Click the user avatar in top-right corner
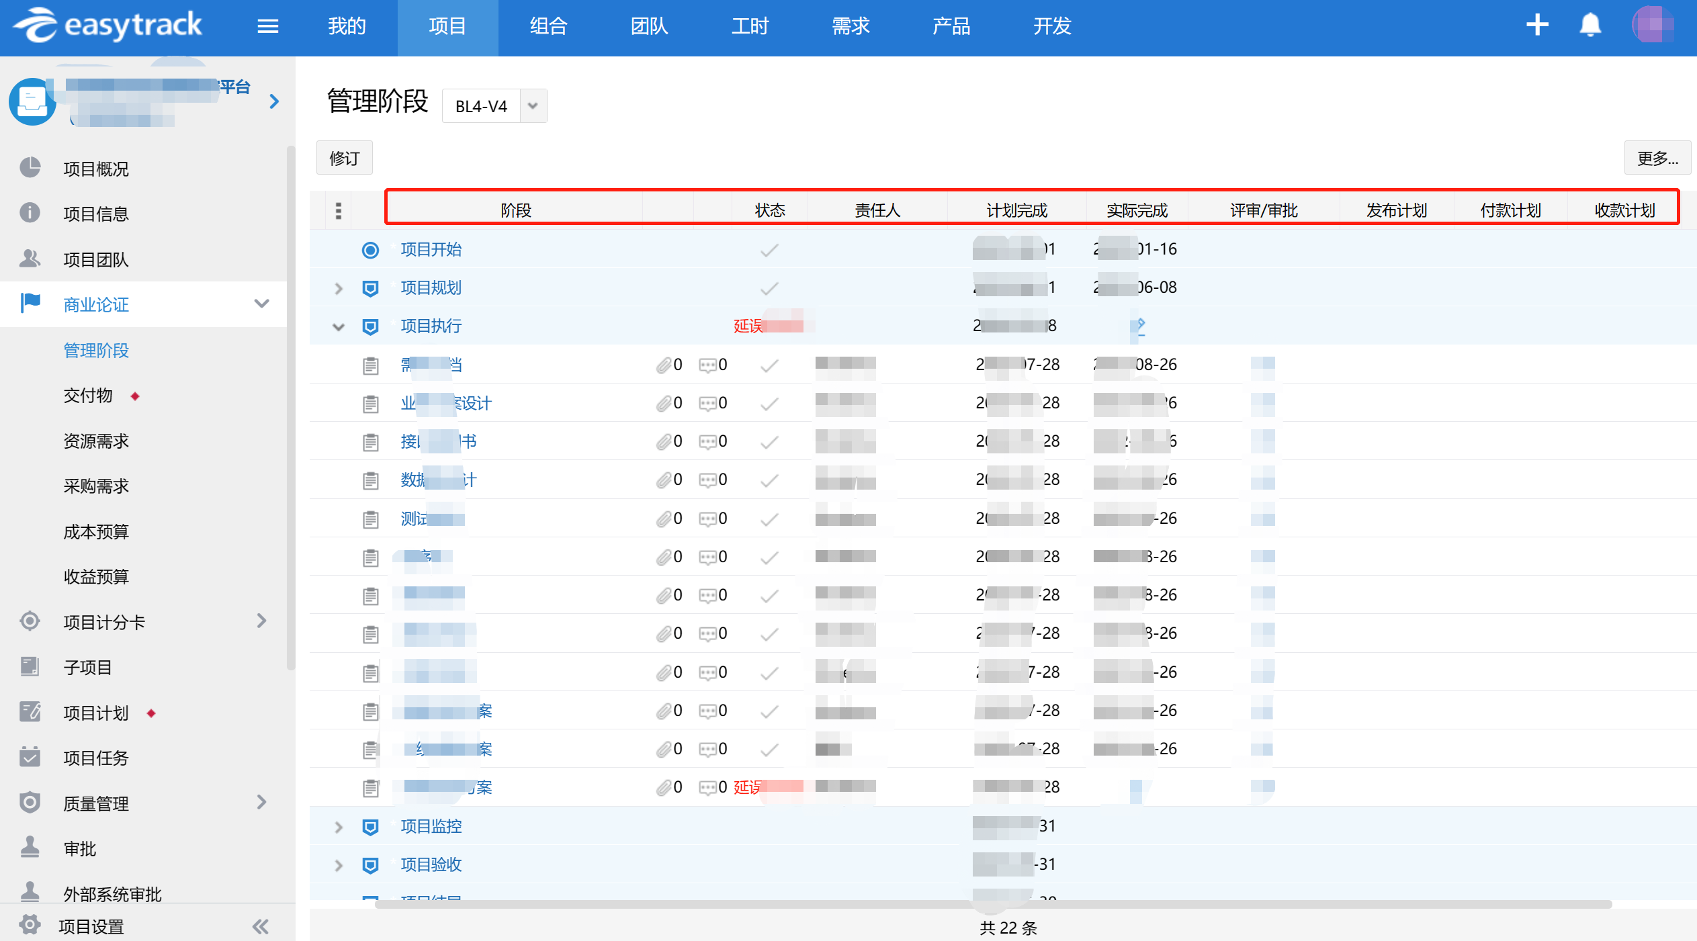Viewport: 1697px width, 941px height. point(1652,26)
